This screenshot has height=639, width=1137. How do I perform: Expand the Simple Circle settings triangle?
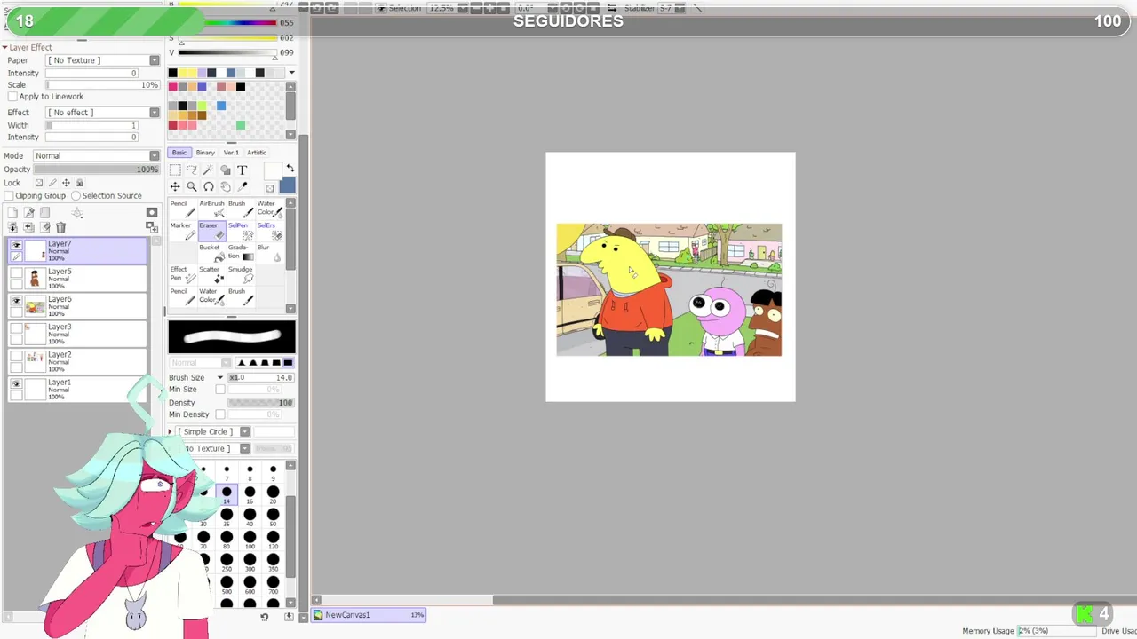point(171,431)
